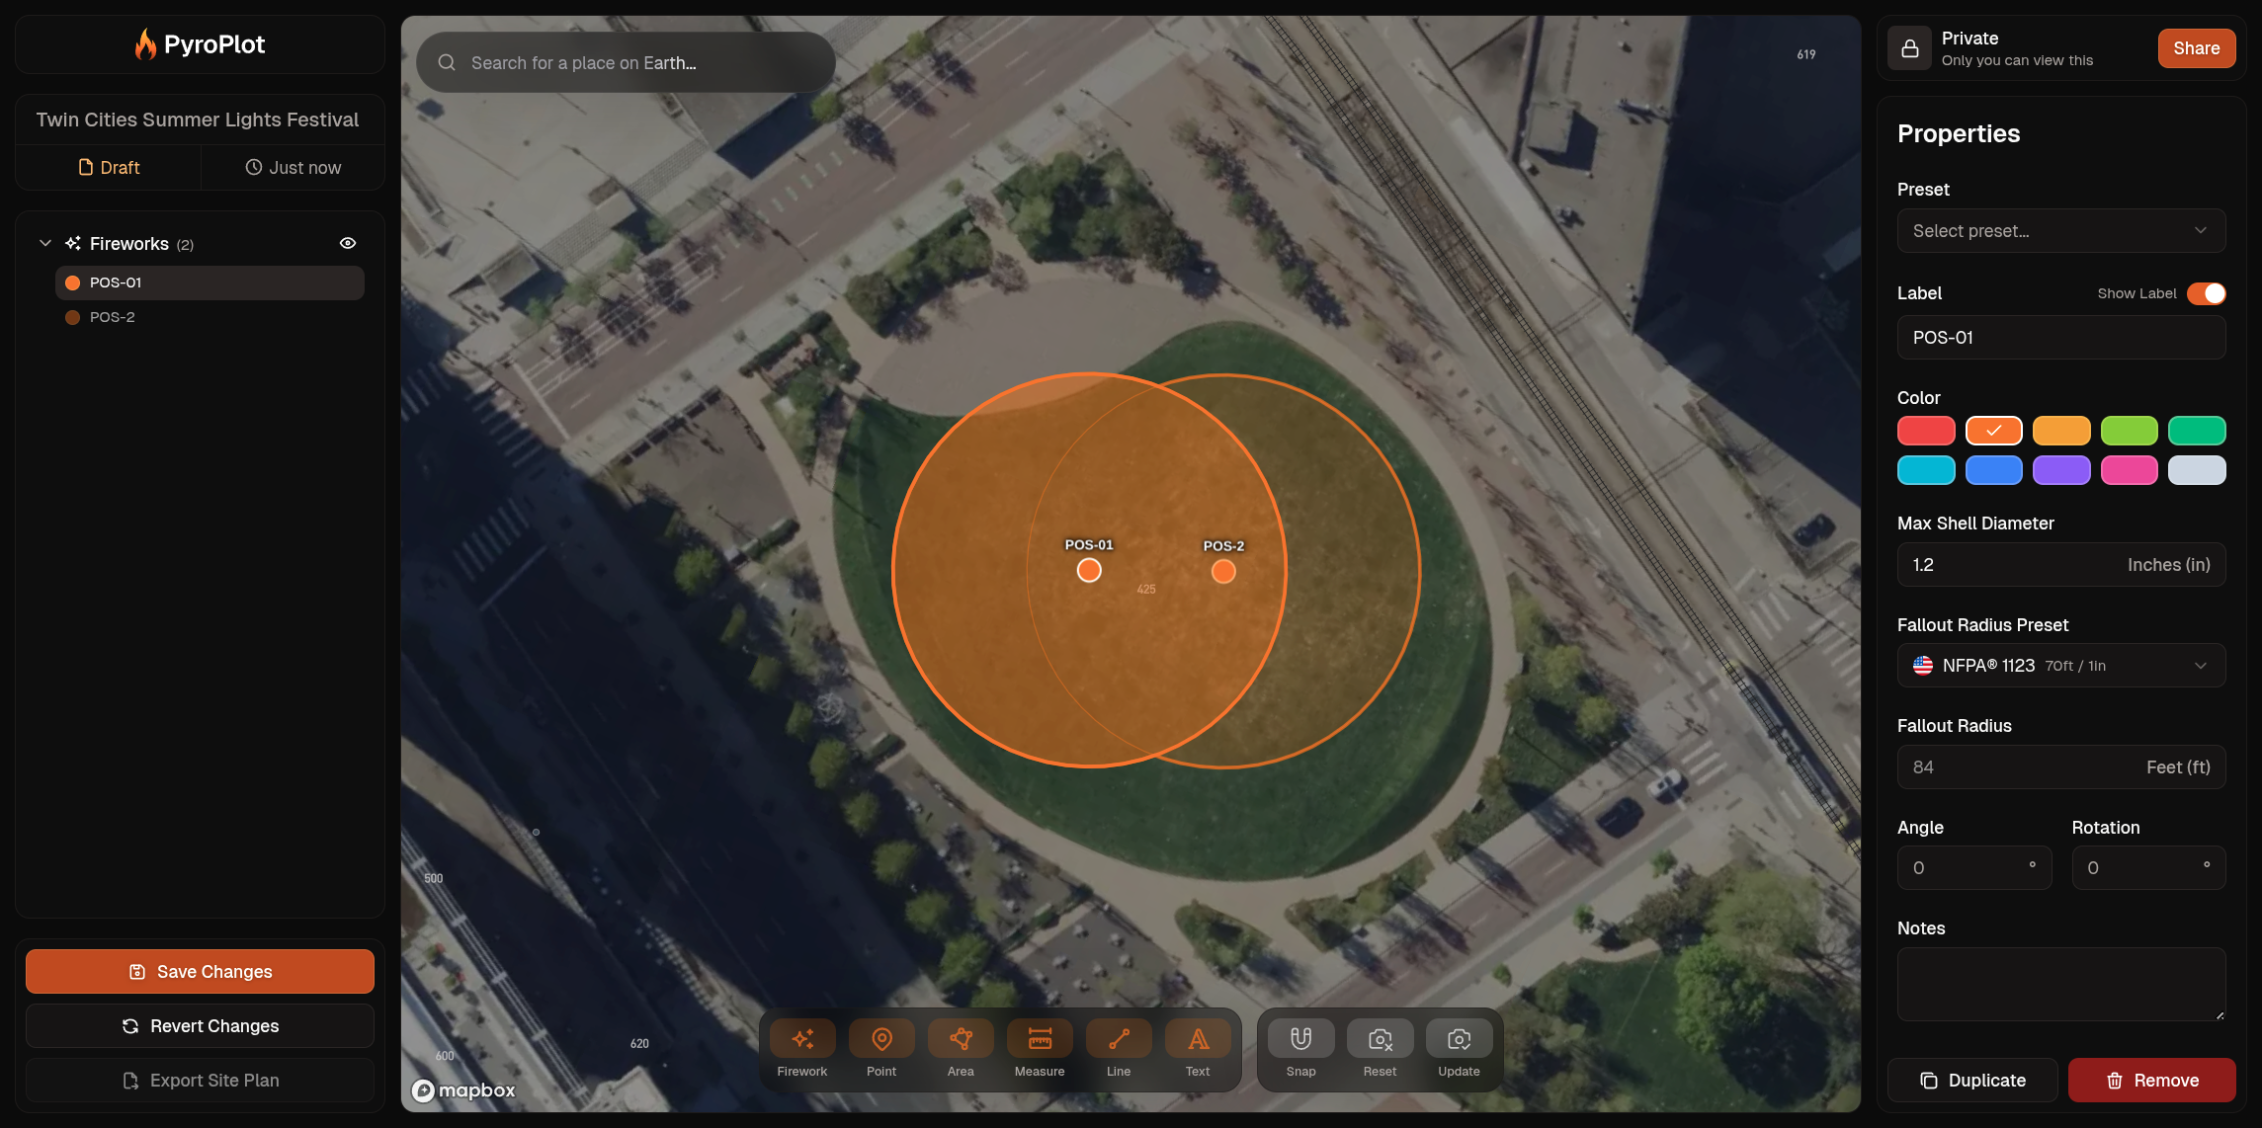This screenshot has height=1128, width=2262.
Task: Hide the Fireworks layer with eye icon
Action: (x=348, y=243)
